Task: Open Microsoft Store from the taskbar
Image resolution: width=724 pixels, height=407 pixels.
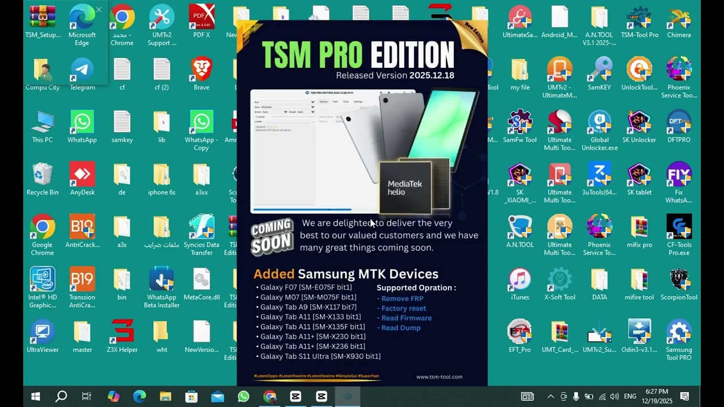Action: pos(191,397)
